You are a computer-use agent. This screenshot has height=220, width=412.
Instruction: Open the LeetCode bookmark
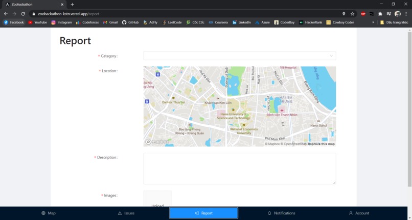coord(172,22)
